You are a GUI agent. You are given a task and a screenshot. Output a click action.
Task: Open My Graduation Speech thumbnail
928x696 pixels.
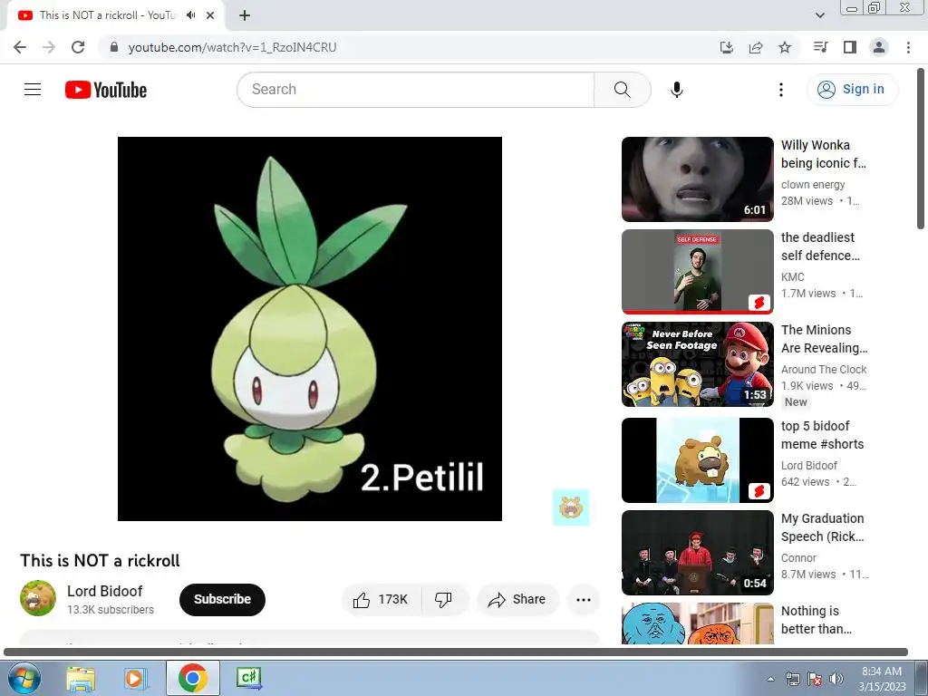697,553
